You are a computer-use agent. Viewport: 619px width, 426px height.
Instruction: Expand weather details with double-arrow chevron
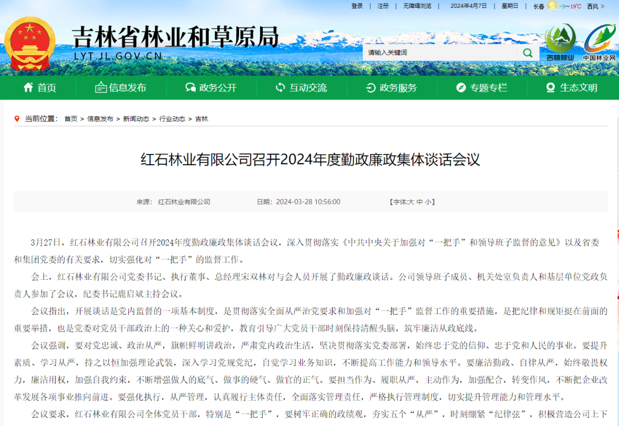602,6
